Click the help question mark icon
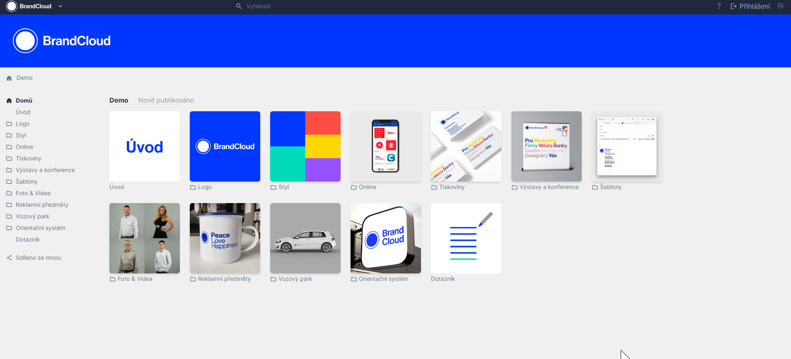The width and height of the screenshot is (791, 359). [719, 6]
